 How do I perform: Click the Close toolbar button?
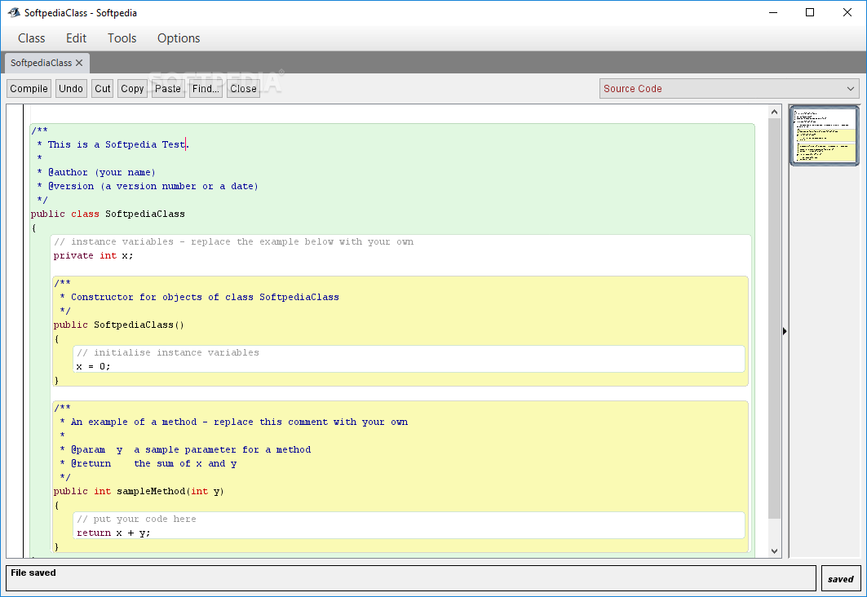243,88
